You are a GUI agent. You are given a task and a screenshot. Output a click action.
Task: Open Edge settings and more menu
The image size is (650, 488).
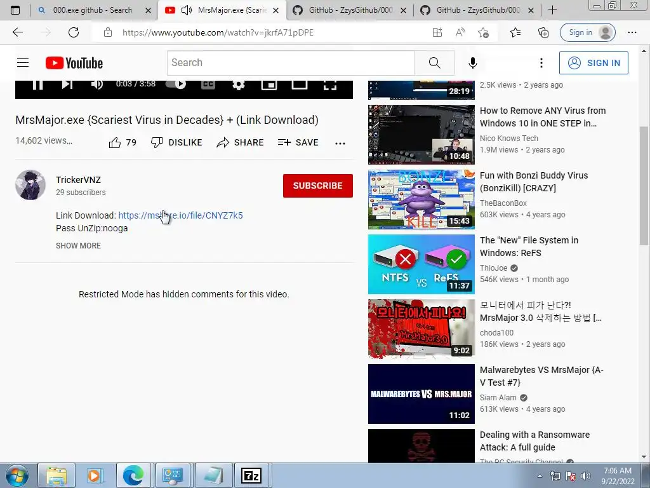tap(632, 32)
